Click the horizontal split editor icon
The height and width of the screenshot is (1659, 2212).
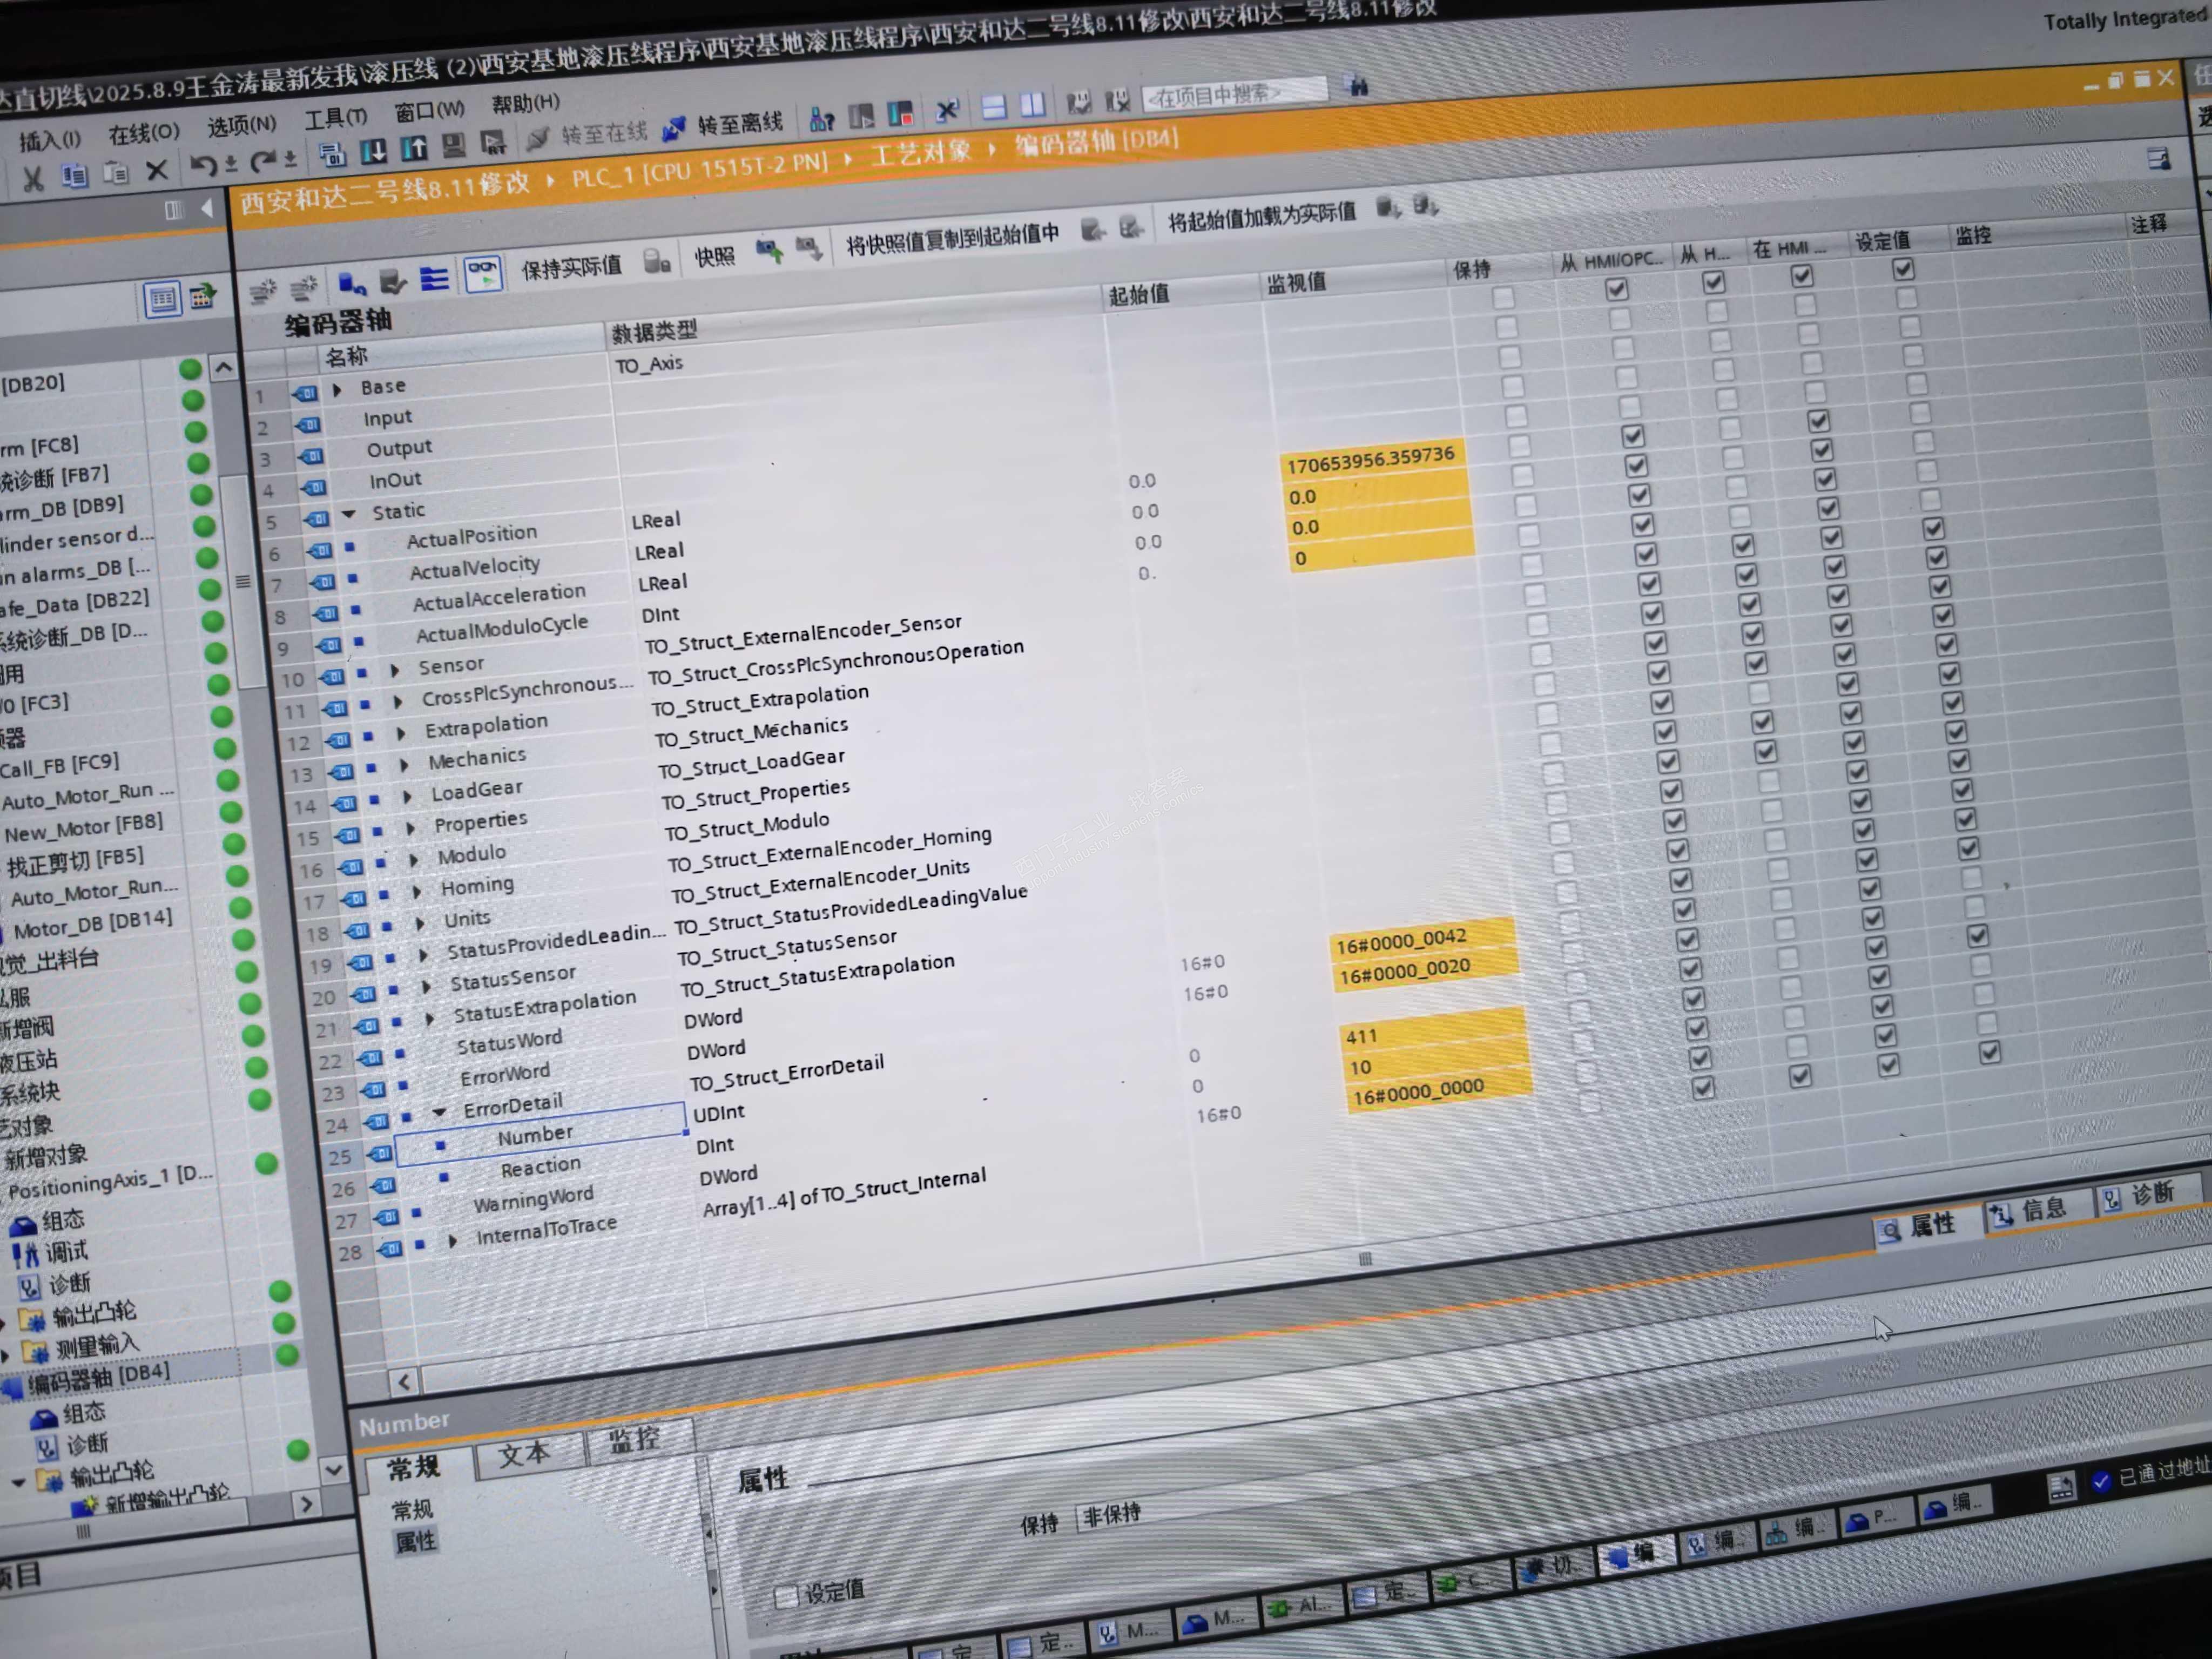pyautogui.click(x=993, y=106)
